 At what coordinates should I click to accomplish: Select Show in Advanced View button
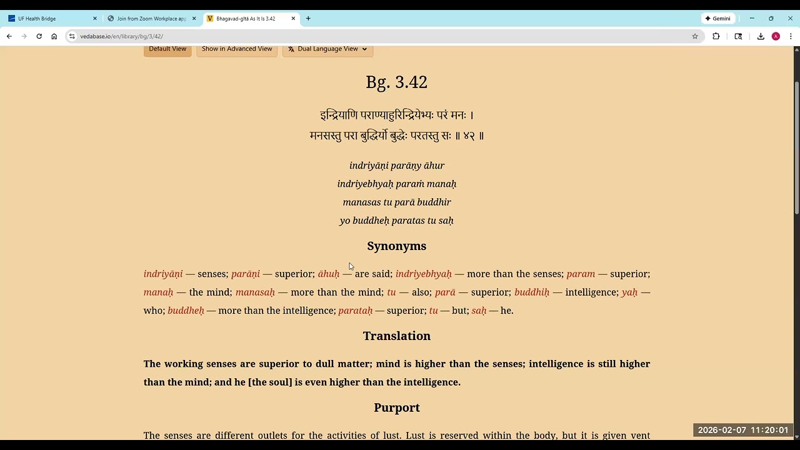[237, 49]
